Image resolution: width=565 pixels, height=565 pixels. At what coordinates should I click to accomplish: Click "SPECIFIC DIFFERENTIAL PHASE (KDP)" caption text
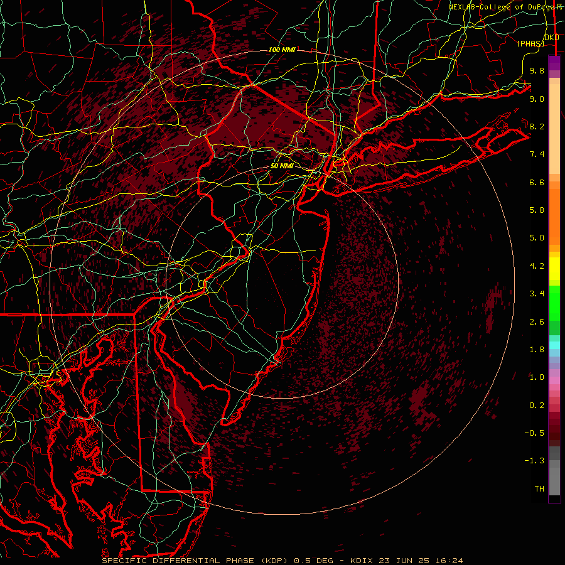click(x=195, y=561)
